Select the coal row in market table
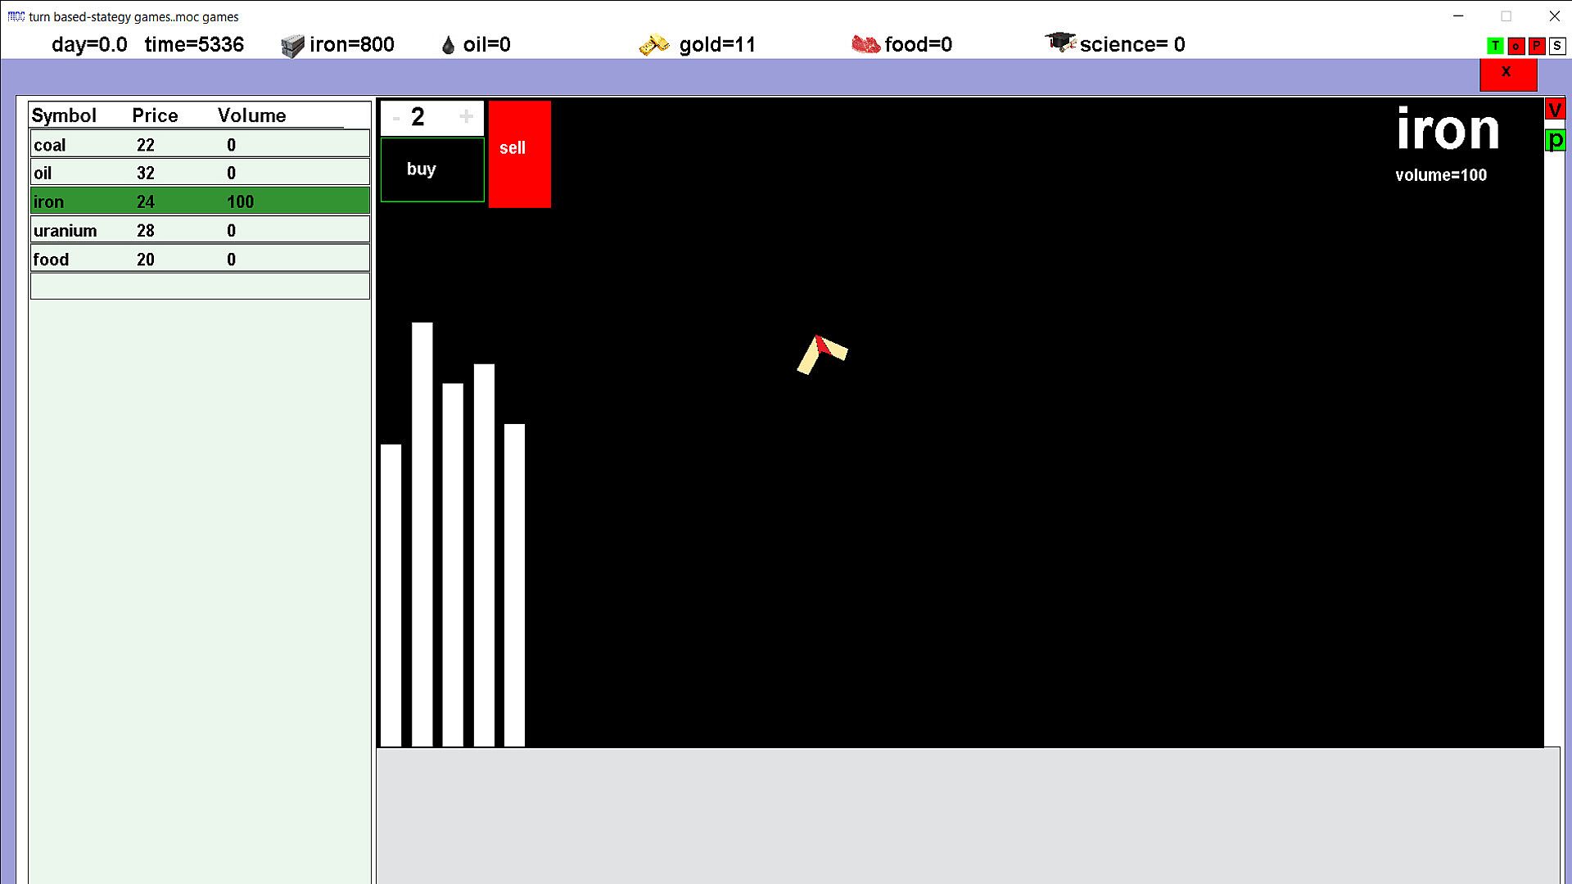This screenshot has height=884, width=1572. (x=200, y=145)
